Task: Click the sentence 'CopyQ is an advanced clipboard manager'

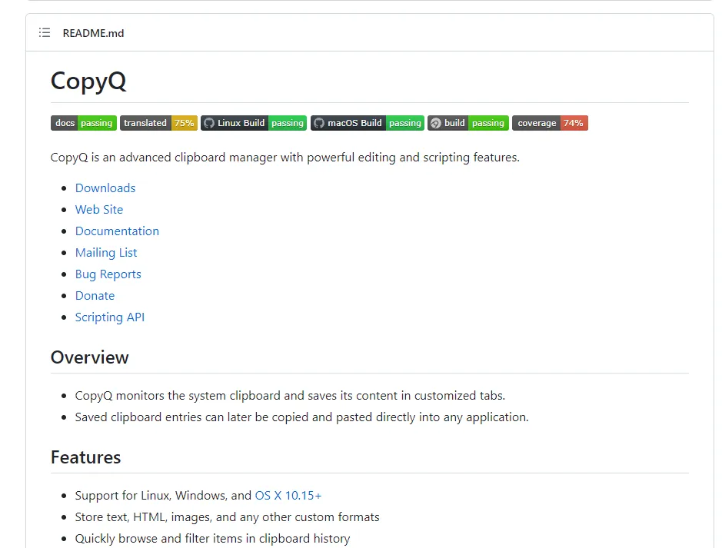Action: pyautogui.click(x=285, y=158)
